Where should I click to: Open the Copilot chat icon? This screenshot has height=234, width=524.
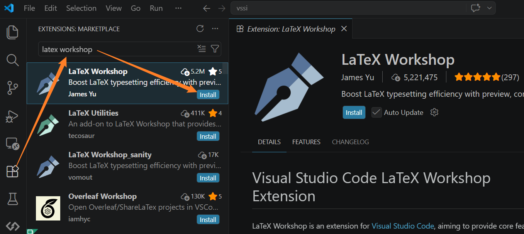475,8
